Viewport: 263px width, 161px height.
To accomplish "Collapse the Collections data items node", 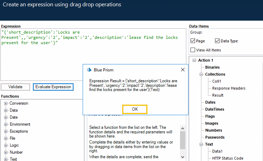I will 201,74.
